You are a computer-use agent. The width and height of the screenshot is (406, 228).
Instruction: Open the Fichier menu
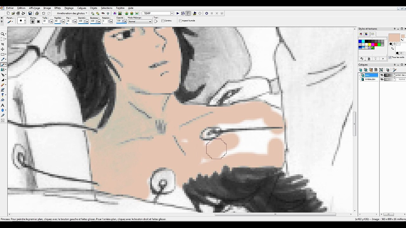10,8
